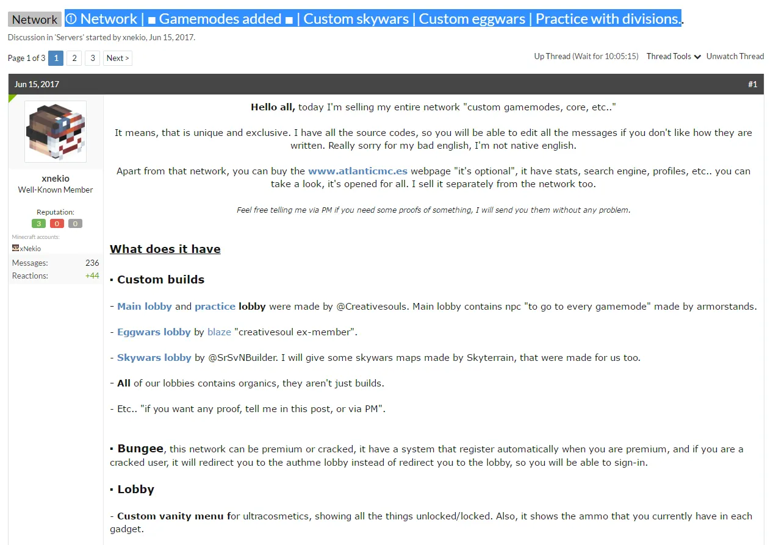Open thread starter xnekio's profile link
Image resolution: width=776 pixels, height=545 pixels.
134,37
